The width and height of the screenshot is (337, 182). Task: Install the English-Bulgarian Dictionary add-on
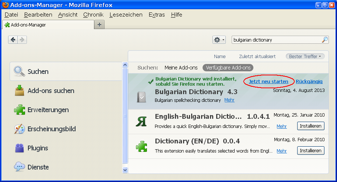(x=310, y=126)
